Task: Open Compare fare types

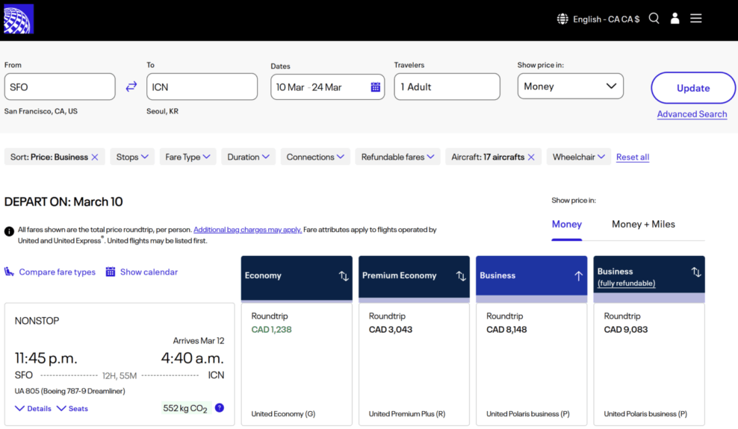Action: click(50, 272)
